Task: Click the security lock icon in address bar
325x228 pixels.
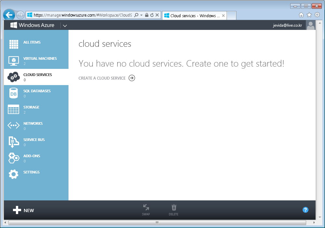Action: tap(146, 15)
